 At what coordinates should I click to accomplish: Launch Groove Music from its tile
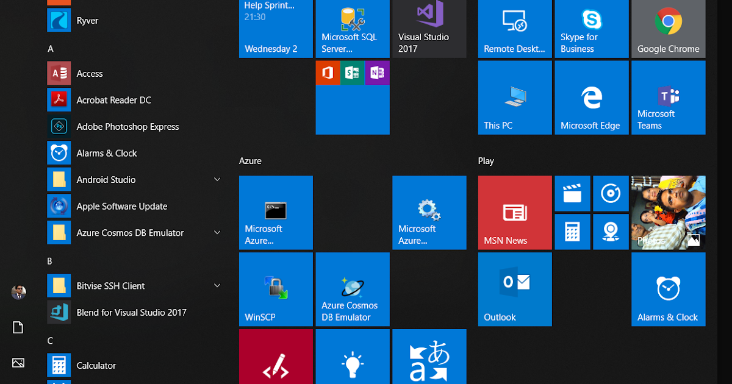pos(611,193)
